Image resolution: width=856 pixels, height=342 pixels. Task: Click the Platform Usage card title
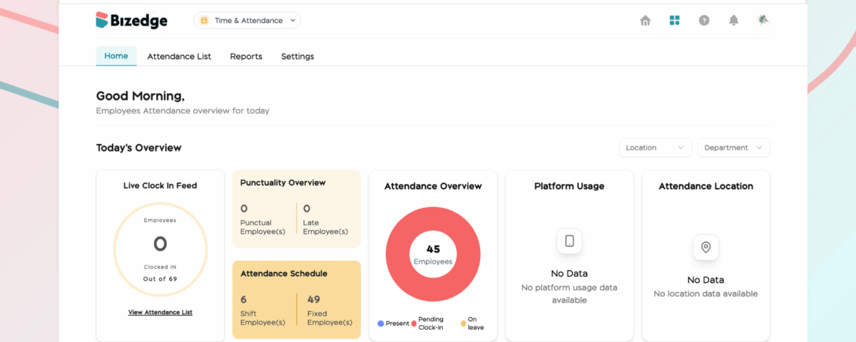pyautogui.click(x=569, y=186)
